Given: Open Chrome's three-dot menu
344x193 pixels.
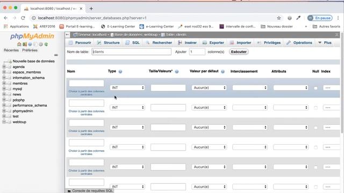Looking at the screenshot, I should [338, 18].
